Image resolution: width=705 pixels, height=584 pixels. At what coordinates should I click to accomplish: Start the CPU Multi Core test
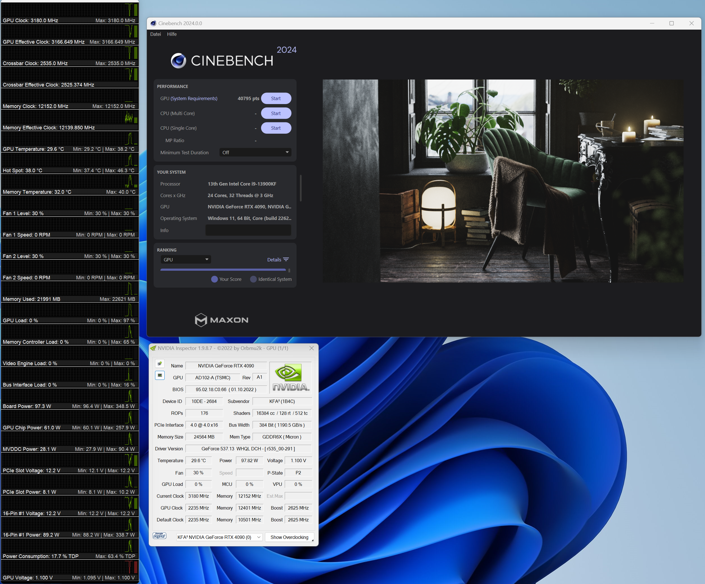[x=276, y=114]
